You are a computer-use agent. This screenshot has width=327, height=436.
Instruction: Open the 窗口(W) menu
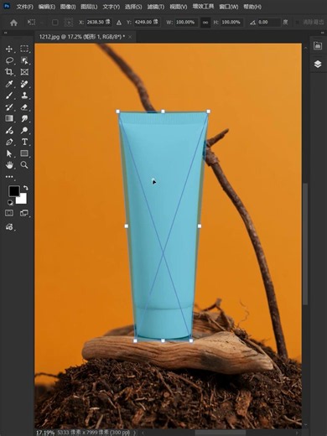(x=229, y=7)
